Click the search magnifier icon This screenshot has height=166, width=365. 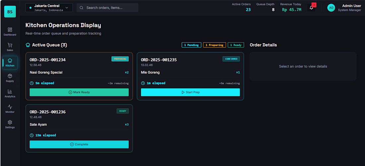click(82, 8)
